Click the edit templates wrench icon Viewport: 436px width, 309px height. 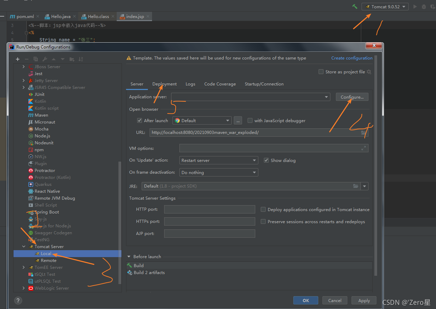[x=45, y=59]
